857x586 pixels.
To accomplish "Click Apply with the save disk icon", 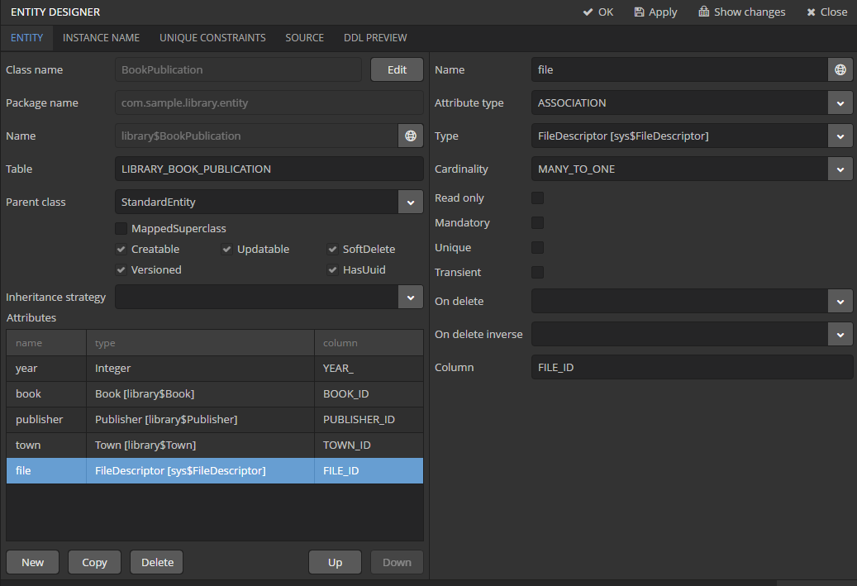I will 655,12.
